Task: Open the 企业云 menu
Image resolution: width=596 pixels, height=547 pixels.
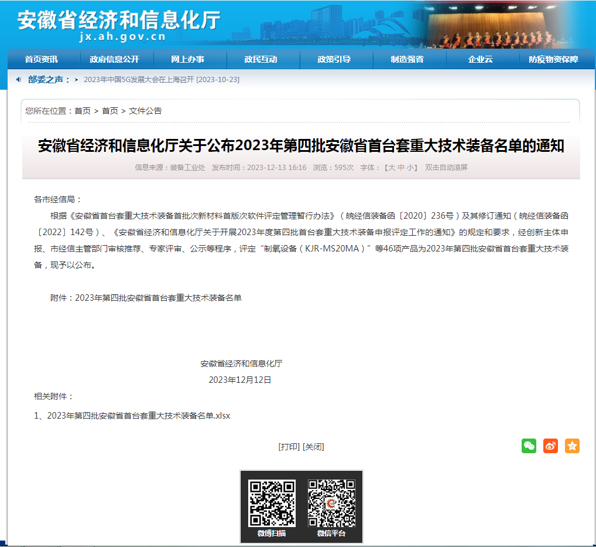Action: (481, 59)
